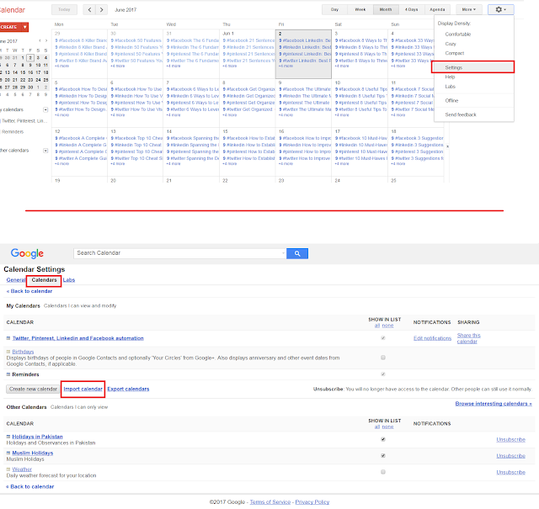The height and width of the screenshot is (509, 539).
Task: Expand +4 more events on June 1
Action: point(230,66)
